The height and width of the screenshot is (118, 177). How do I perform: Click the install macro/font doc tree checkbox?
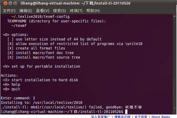coord(10,53)
